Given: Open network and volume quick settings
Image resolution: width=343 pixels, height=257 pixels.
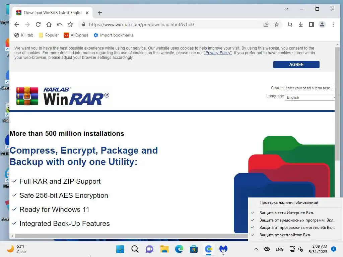Looking at the screenshot, I should pyautogui.click(x=296, y=249).
